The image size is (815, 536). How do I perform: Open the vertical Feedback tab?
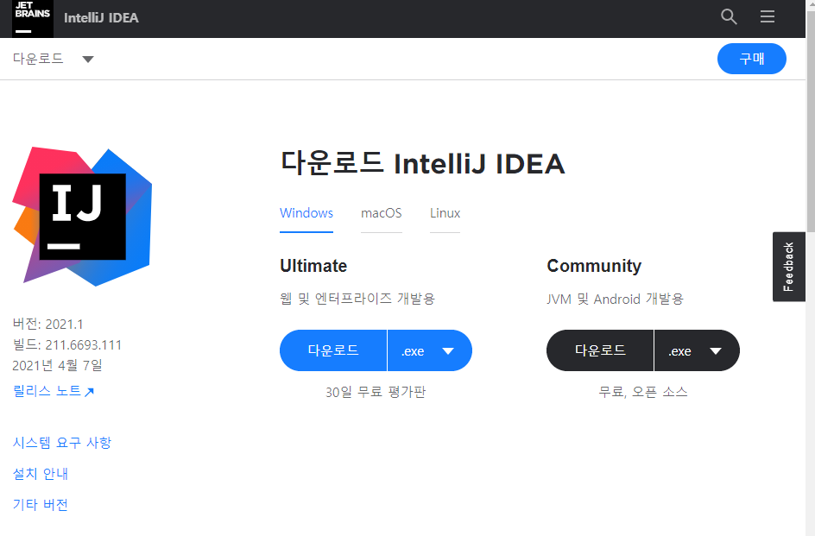(x=788, y=267)
